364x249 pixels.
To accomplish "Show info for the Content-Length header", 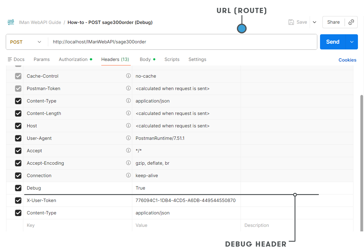I will point(128,113).
